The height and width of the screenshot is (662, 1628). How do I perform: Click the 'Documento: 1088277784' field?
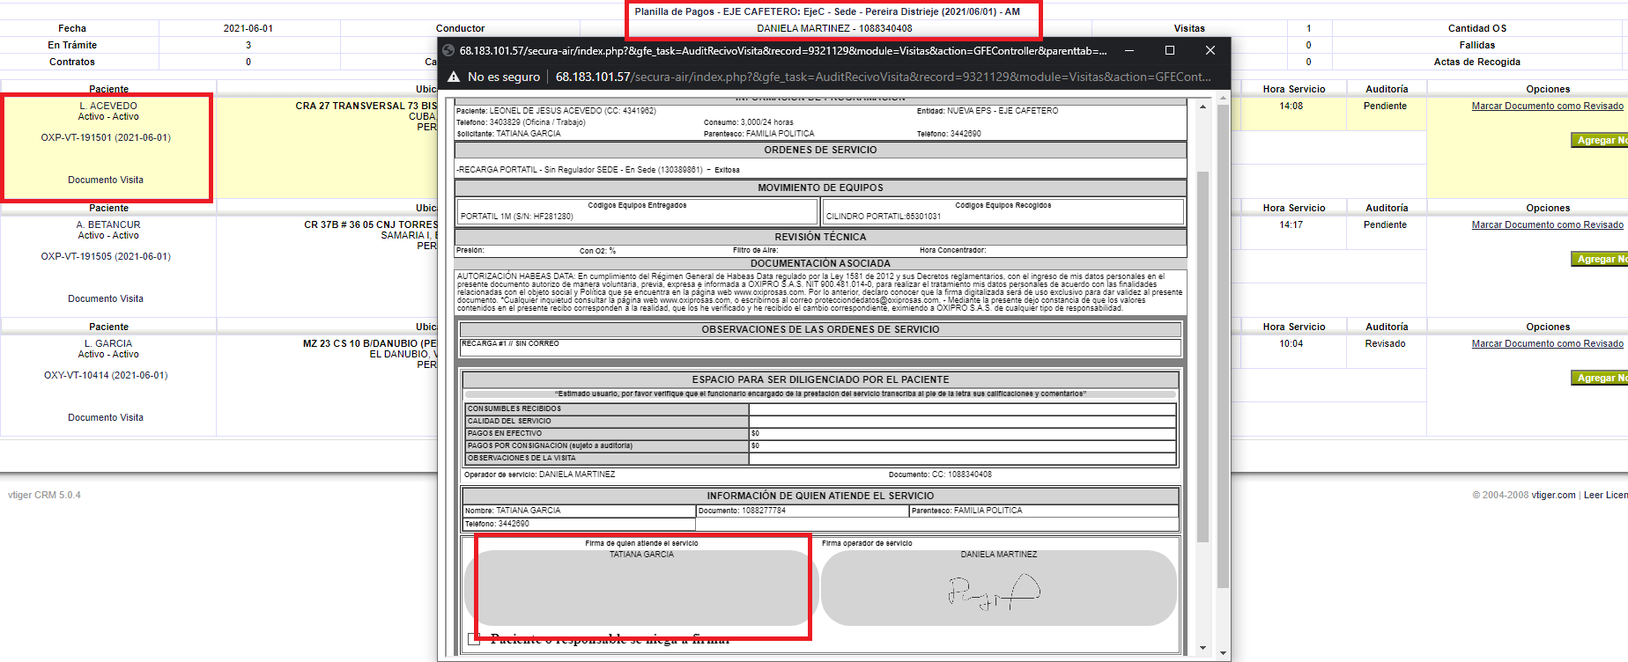click(803, 511)
